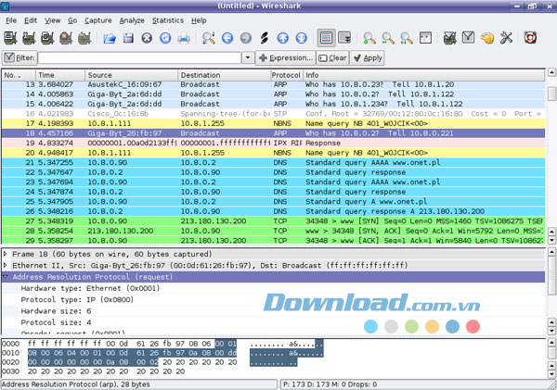Go back in packet history
Screen dimensions: 557x390
click(227, 38)
